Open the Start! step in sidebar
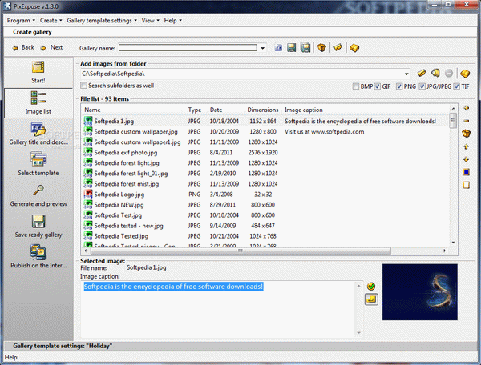Image resolution: width=481 pixels, height=365 pixels. [x=38, y=72]
